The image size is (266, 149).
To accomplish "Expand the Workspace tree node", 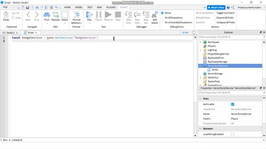I will pyautogui.click(x=200, y=42).
